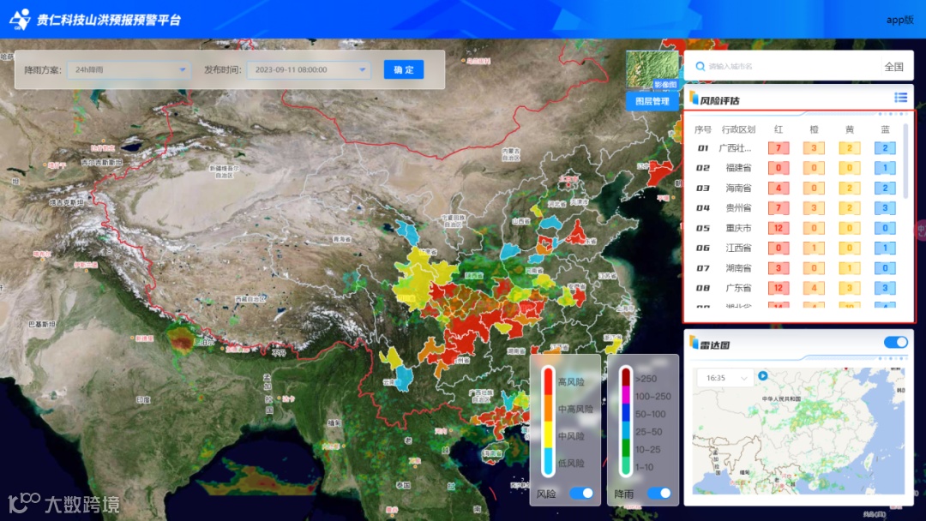Click the blue badge 3 for 贵州省
926x521 pixels.
click(x=885, y=207)
